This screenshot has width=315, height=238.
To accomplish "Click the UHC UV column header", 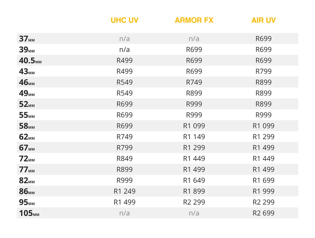I will (124, 20).
